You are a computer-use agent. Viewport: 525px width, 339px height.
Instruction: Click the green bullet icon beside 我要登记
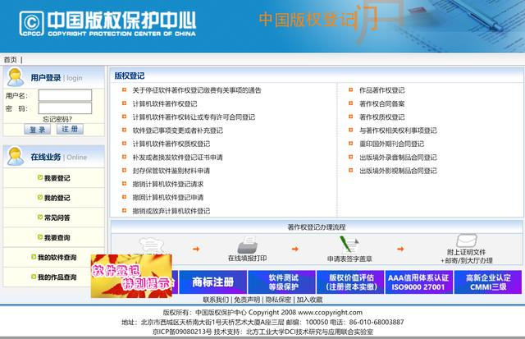40,177
